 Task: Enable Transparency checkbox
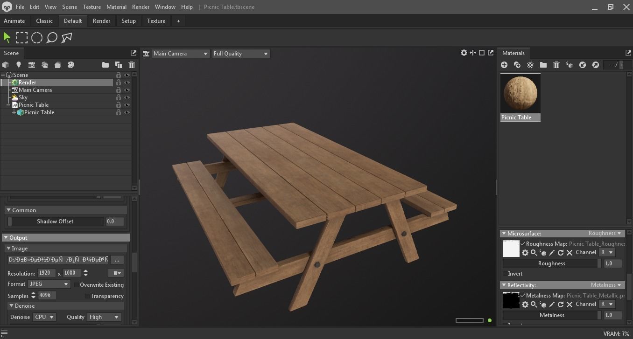click(x=87, y=296)
